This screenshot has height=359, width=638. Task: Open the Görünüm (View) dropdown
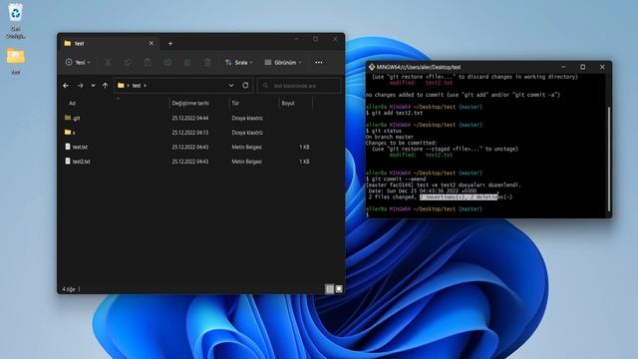[x=283, y=62]
